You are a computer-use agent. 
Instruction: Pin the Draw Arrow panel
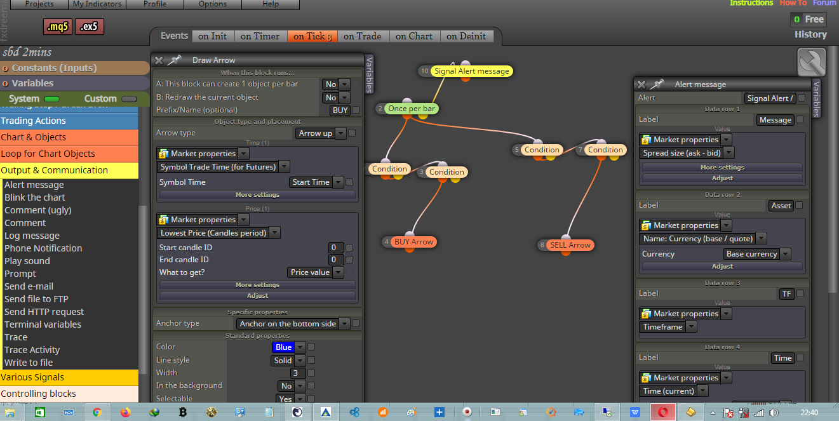click(x=174, y=60)
